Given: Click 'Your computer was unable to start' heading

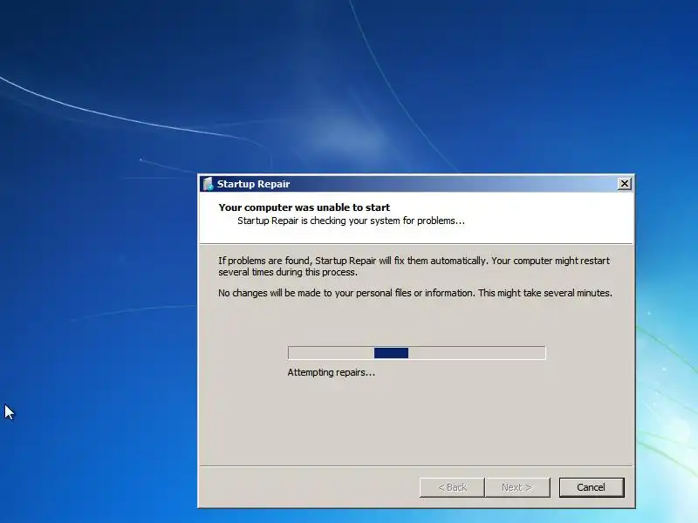Looking at the screenshot, I should [304, 207].
